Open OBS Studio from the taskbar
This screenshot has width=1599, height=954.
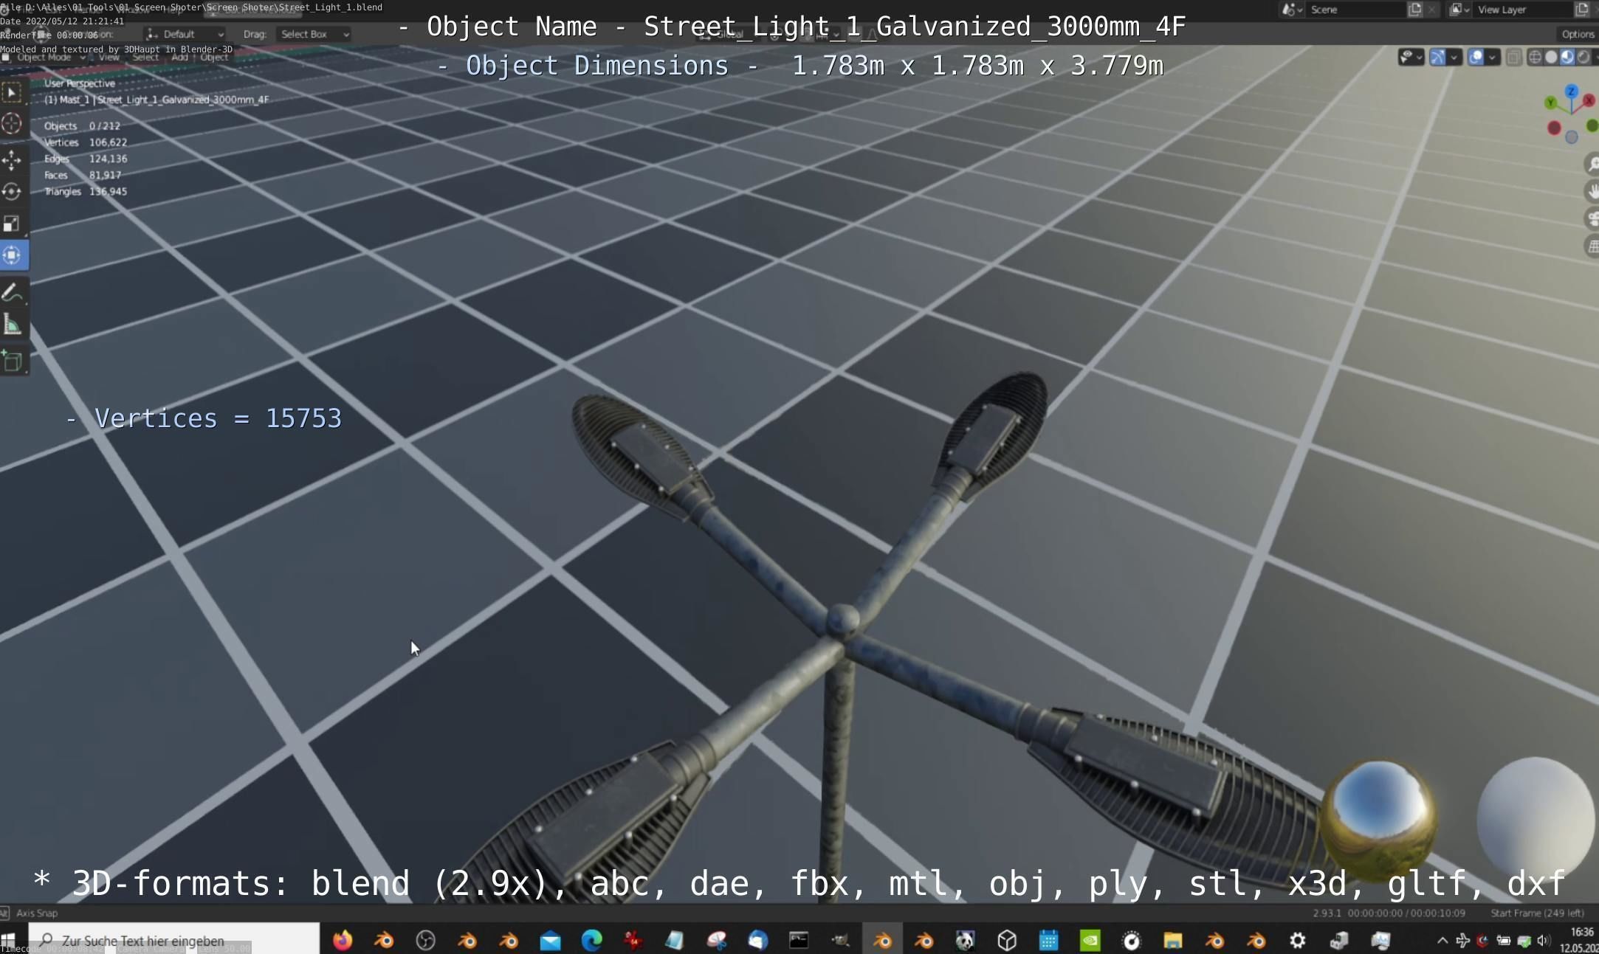[x=425, y=940]
